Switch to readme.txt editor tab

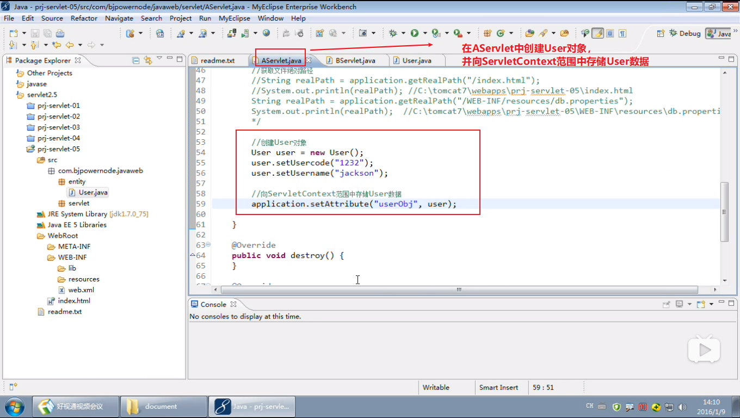(217, 60)
